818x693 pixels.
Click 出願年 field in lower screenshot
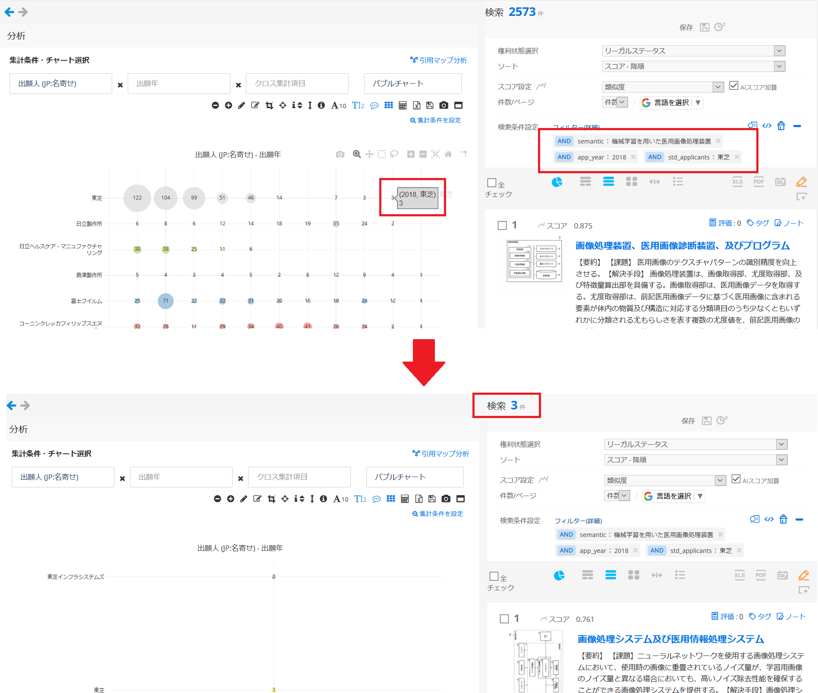click(x=181, y=477)
